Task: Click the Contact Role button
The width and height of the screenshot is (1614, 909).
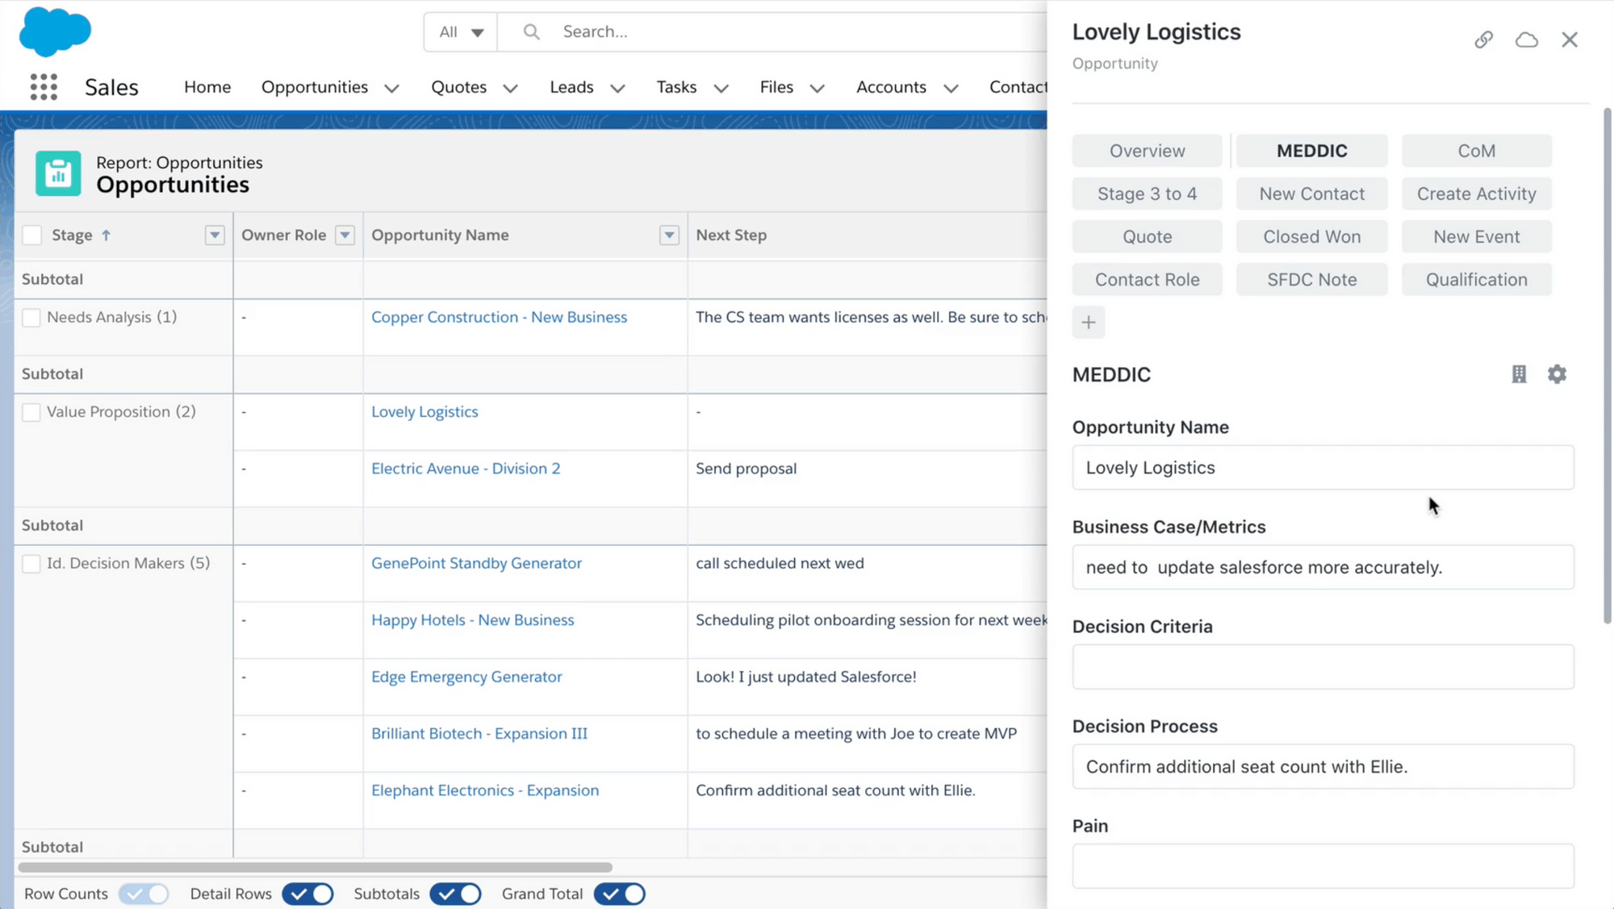Action: (x=1147, y=279)
